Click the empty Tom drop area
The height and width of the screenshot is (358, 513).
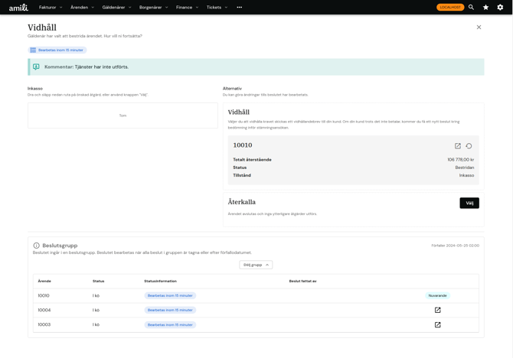[x=123, y=116]
